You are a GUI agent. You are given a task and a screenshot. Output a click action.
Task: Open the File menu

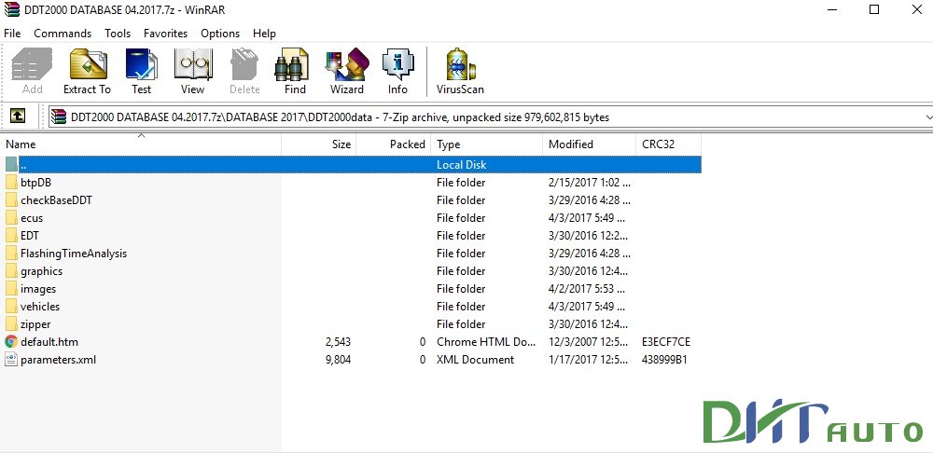click(12, 34)
